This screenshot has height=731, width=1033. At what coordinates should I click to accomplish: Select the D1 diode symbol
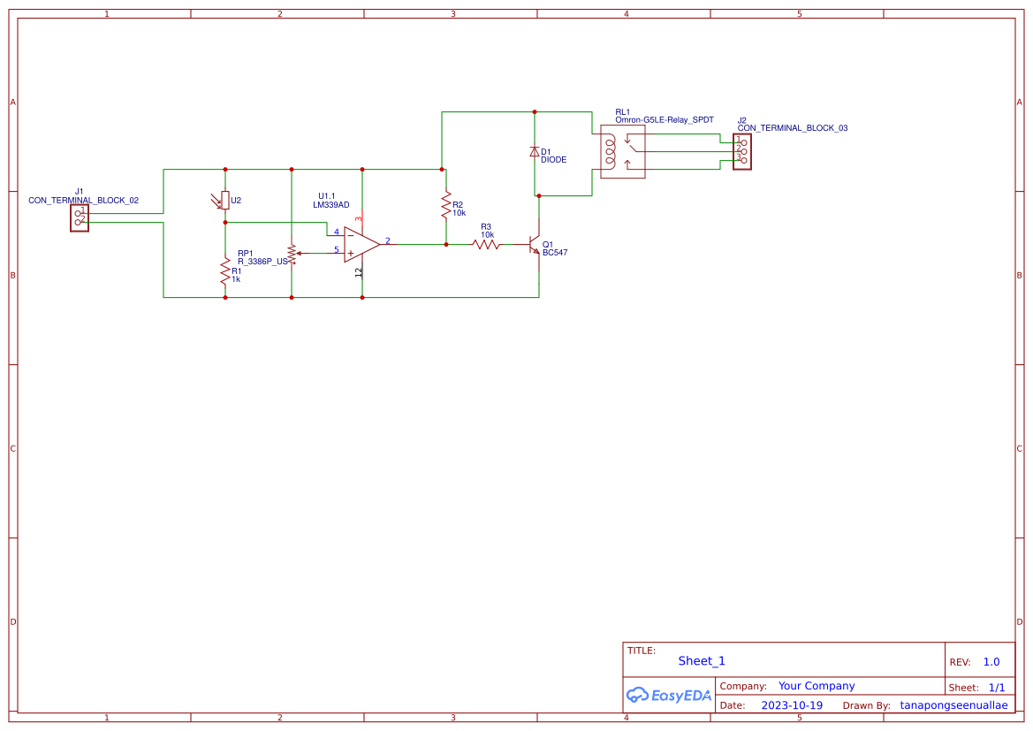point(535,152)
